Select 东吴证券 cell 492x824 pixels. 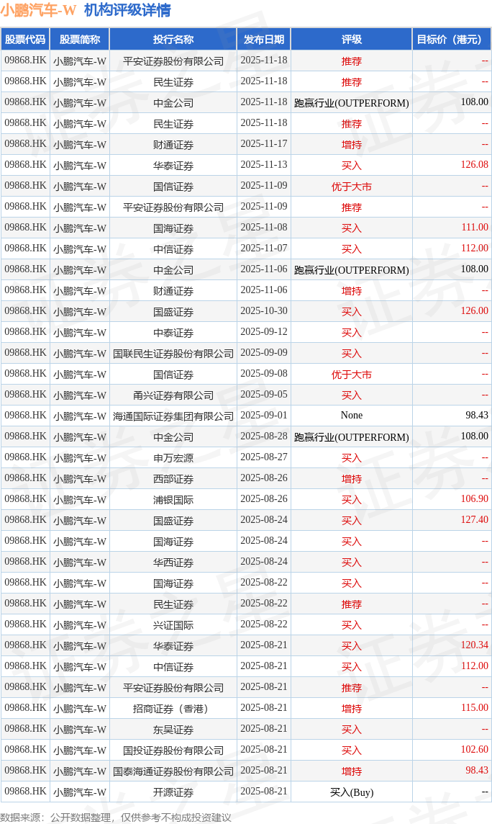[173, 730]
